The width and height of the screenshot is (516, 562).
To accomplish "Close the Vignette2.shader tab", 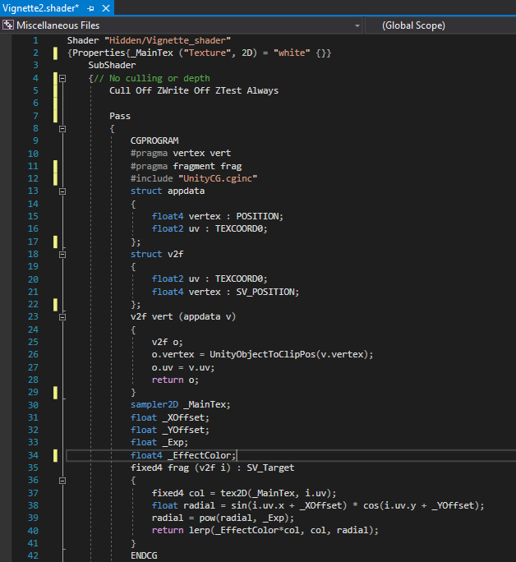I will 104,7.
